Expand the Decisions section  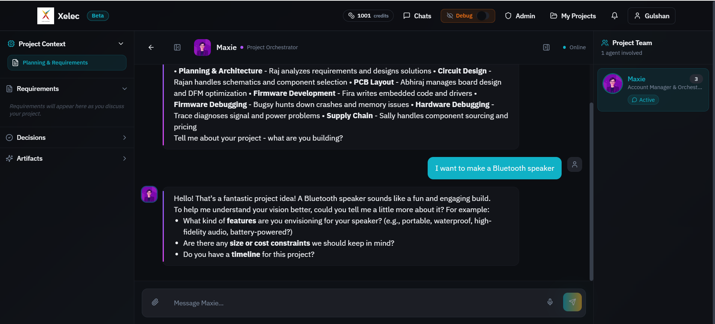click(x=124, y=138)
